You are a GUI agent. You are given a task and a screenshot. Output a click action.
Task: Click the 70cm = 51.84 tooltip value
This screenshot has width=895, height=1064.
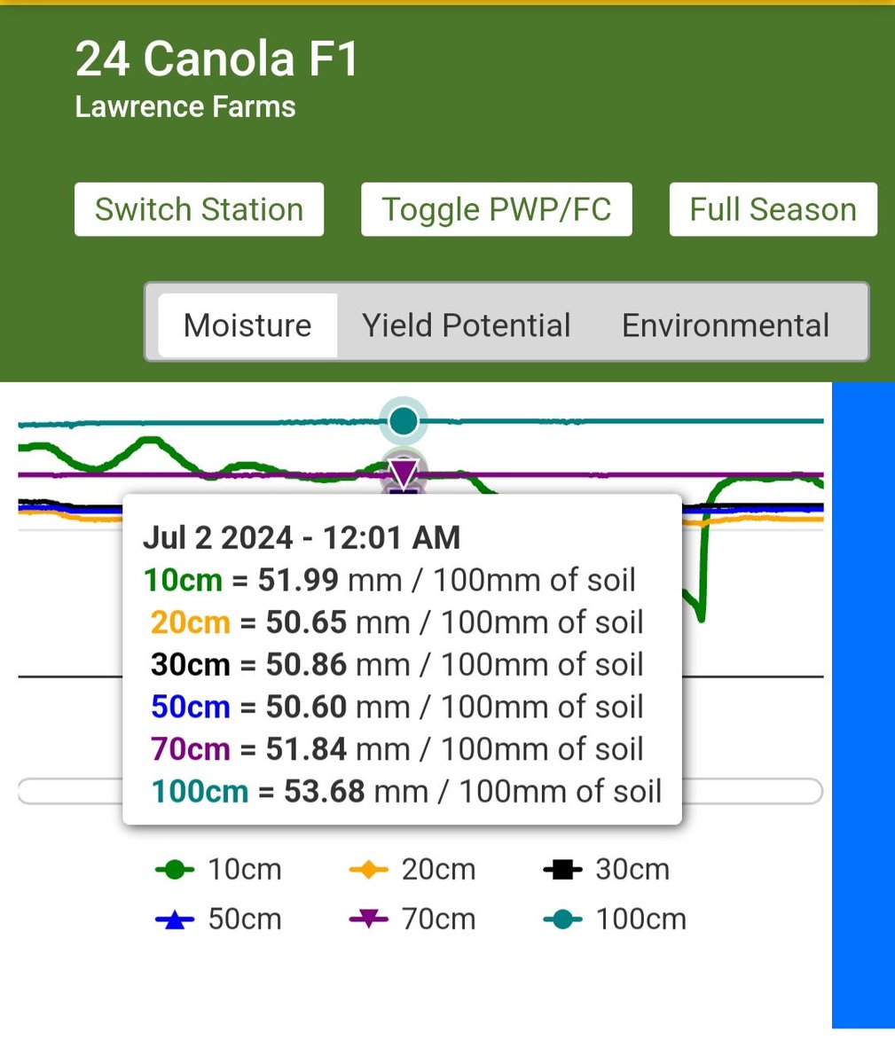point(396,749)
